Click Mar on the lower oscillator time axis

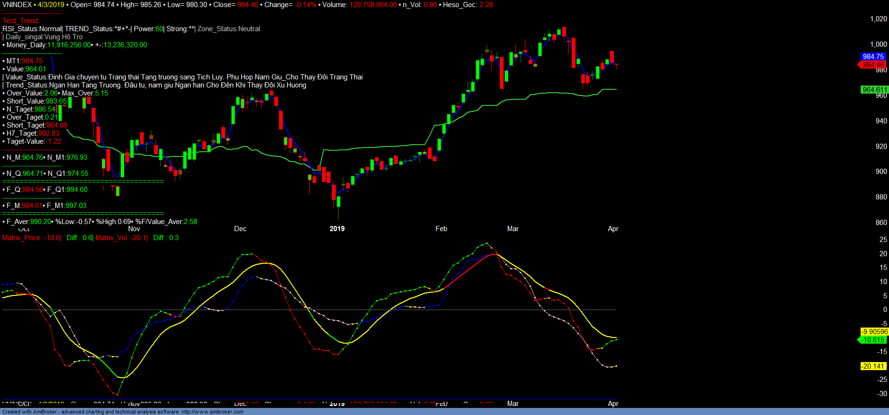pyautogui.click(x=513, y=404)
